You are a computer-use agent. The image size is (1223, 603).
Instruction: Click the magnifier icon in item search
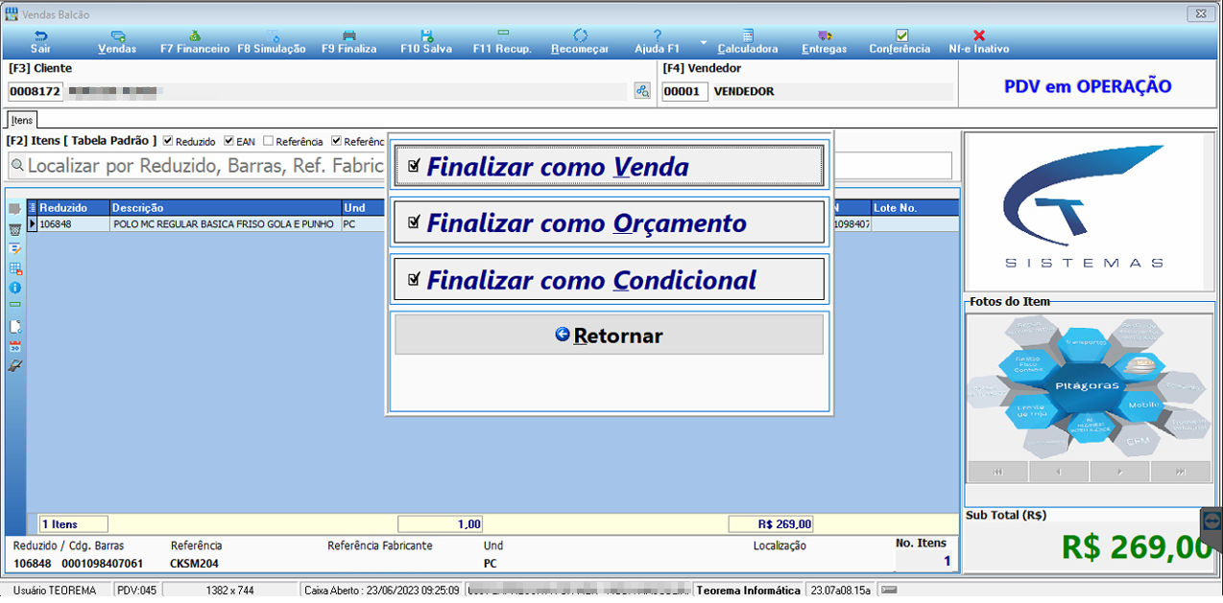point(17,166)
